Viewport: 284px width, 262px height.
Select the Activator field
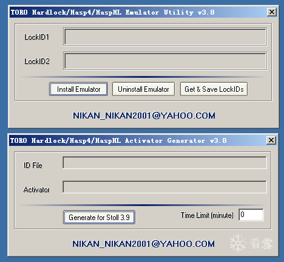click(164, 187)
